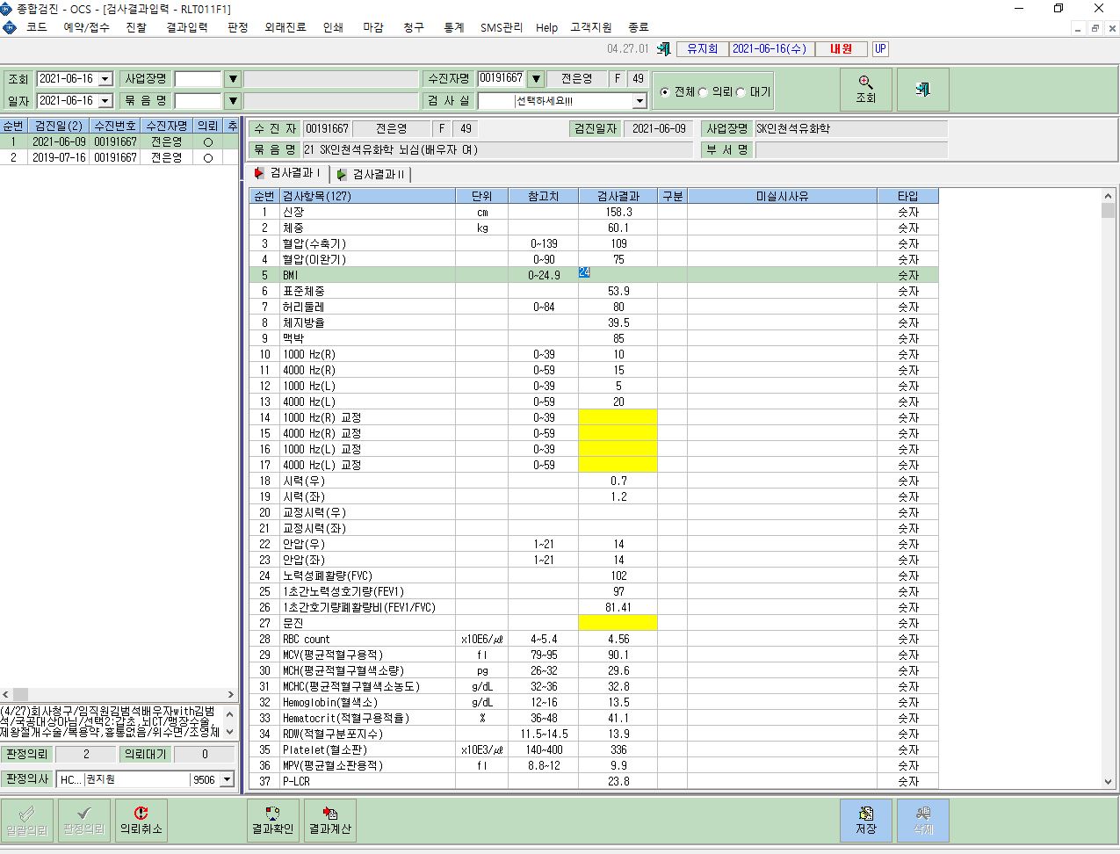Switch to the 검사결과II tab
The image size is (1120, 854).
(x=371, y=174)
